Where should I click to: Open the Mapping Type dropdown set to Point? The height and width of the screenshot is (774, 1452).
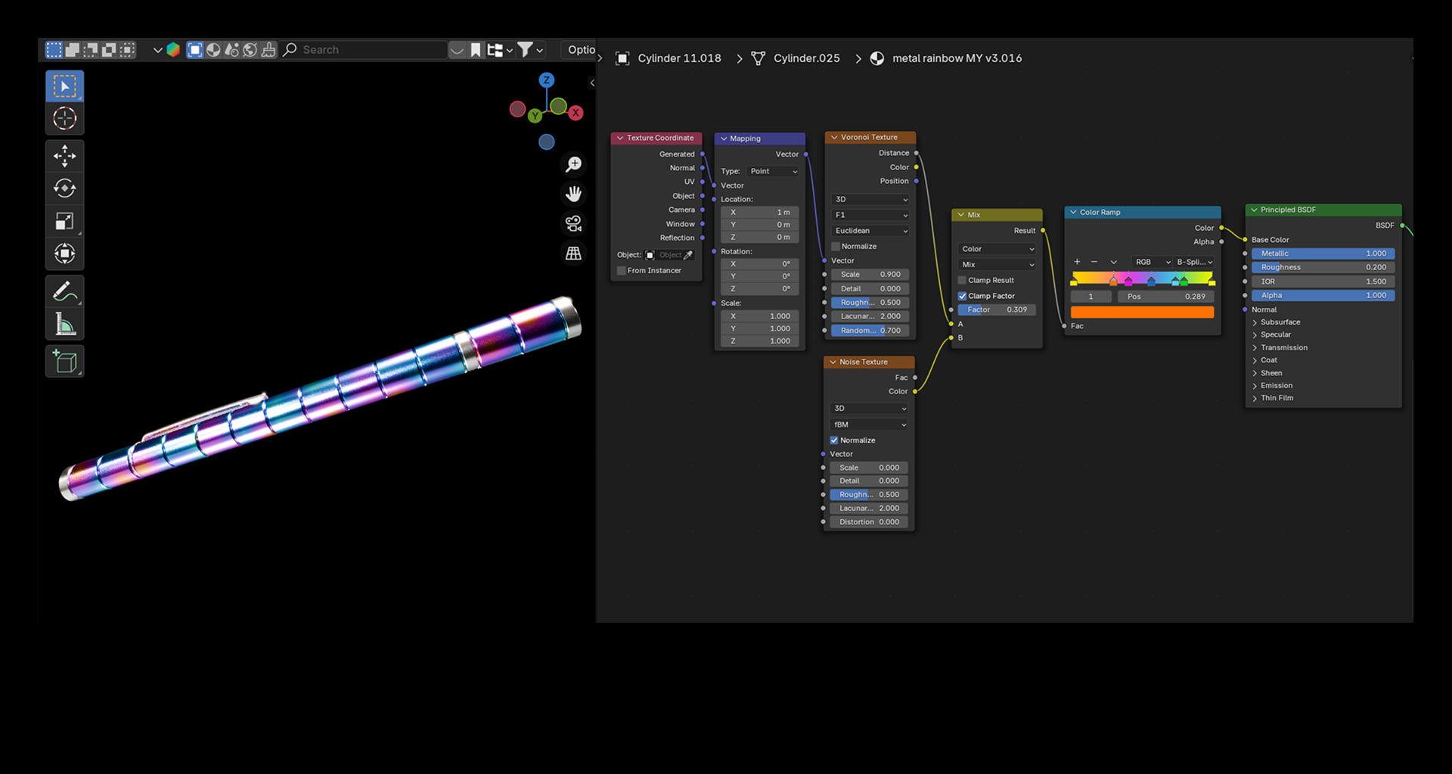[x=773, y=172]
